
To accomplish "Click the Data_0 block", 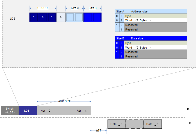I will (x=116, y=124).
